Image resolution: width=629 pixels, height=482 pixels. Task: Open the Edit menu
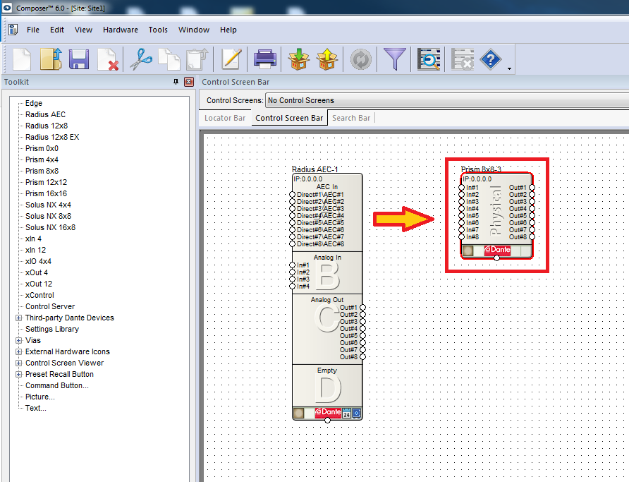point(57,30)
